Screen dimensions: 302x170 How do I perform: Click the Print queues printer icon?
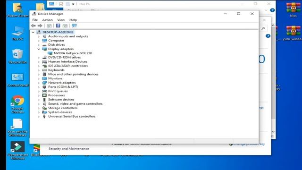[44, 91]
